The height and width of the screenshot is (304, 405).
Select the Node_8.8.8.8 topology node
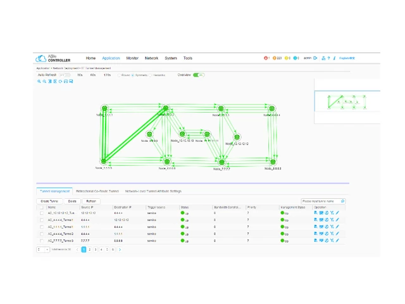273,161
